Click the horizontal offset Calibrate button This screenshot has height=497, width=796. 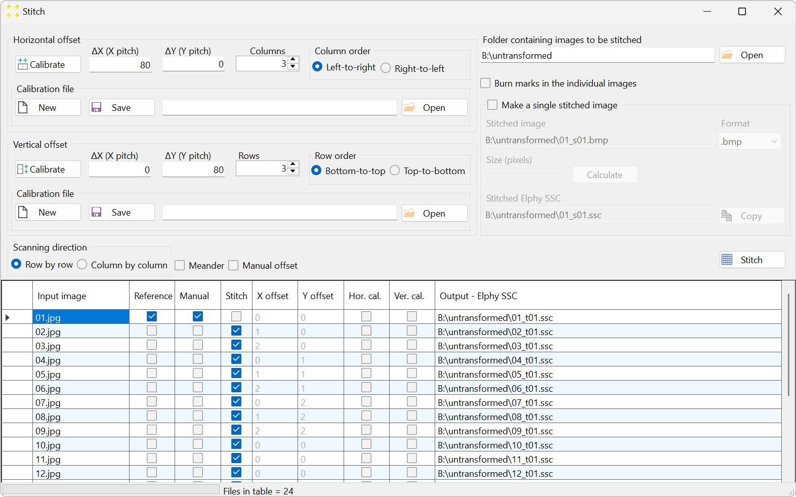coord(48,64)
